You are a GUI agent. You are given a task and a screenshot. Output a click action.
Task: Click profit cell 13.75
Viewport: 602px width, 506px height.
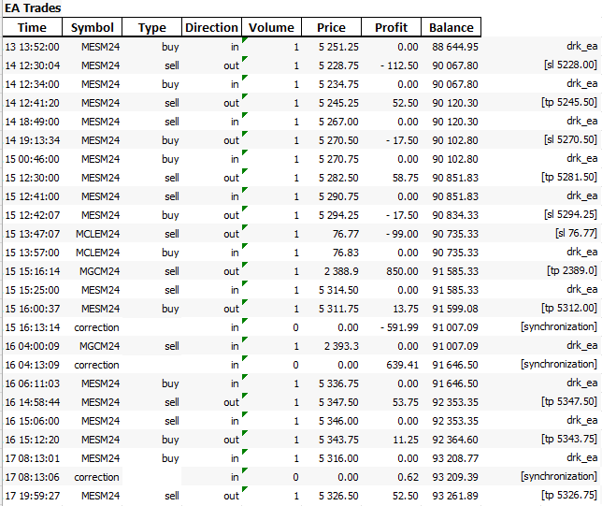coord(406,309)
